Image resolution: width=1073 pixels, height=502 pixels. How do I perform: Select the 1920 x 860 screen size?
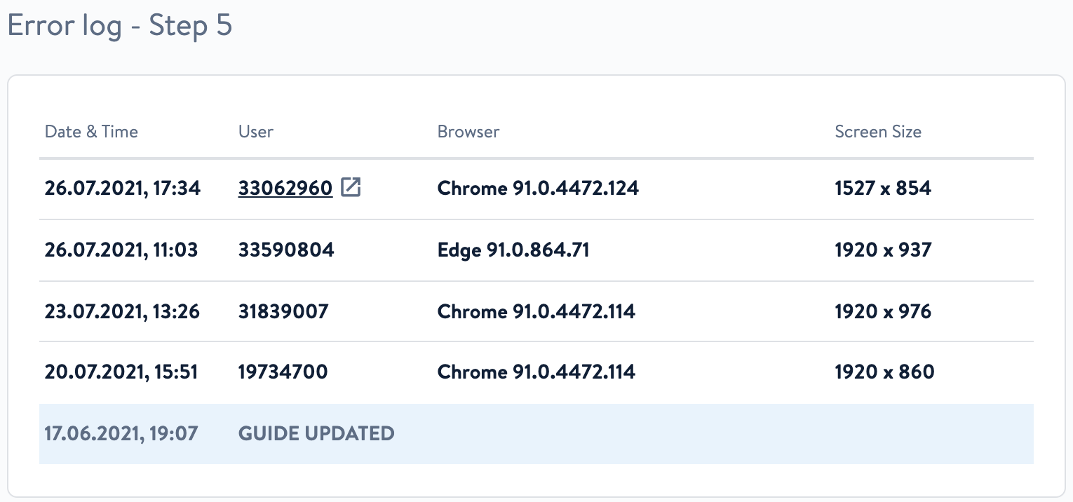tap(884, 372)
